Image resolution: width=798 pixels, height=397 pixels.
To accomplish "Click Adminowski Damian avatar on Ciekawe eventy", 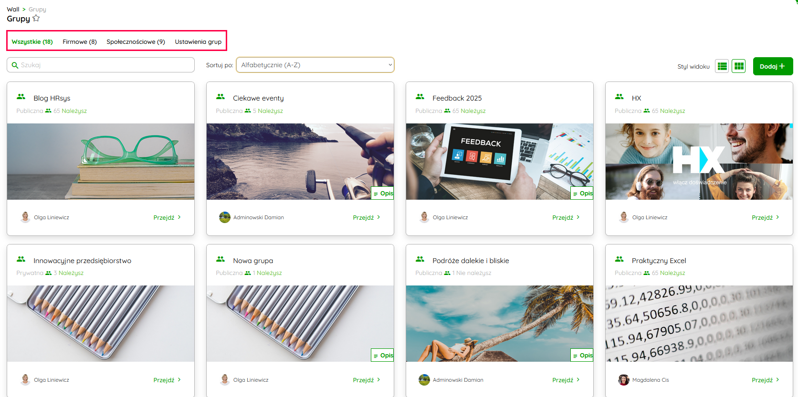I will 225,217.
